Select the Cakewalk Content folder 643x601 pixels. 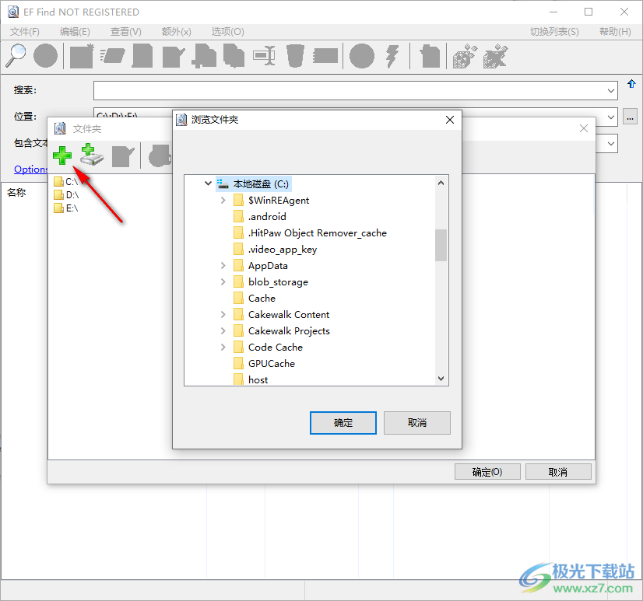click(281, 314)
